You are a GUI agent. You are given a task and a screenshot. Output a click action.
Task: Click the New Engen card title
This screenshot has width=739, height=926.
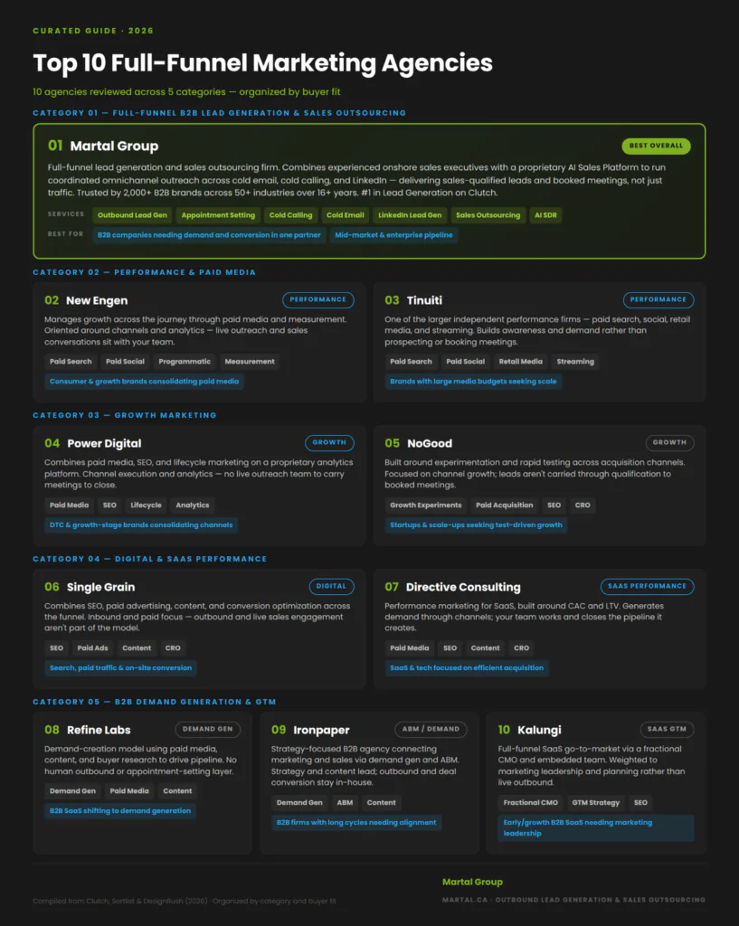coord(97,300)
